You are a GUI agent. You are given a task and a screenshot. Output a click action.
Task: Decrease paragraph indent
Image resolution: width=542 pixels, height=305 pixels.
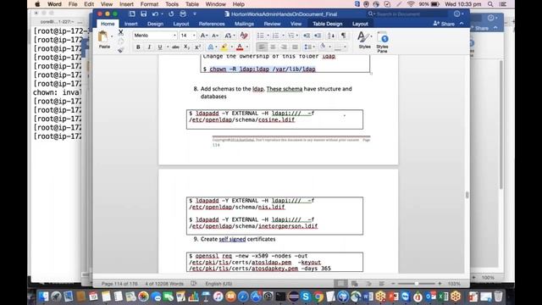click(307, 36)
